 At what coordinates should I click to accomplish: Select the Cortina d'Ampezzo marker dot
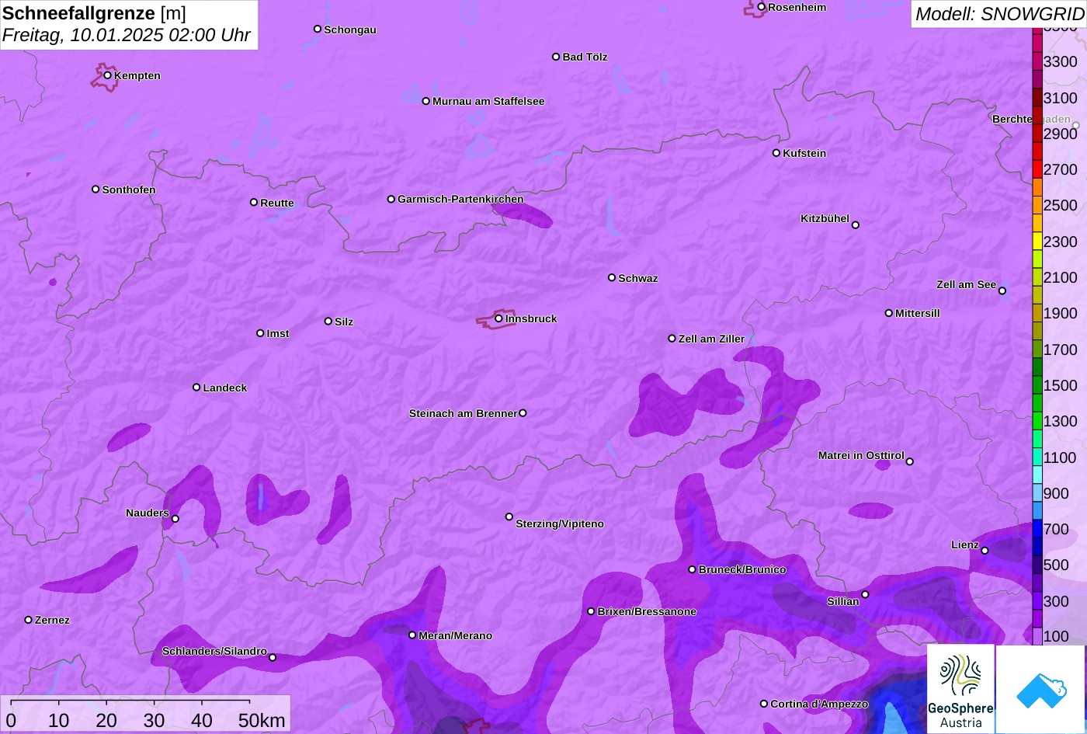click(764, 704)
